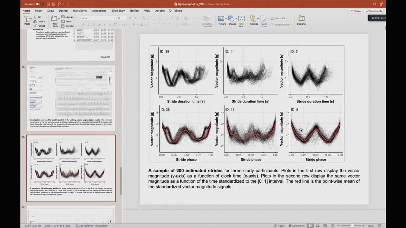This screenshot has height=228, width=406.
Task: Switch to the View ribbon tab
Action: click(147, 11)
